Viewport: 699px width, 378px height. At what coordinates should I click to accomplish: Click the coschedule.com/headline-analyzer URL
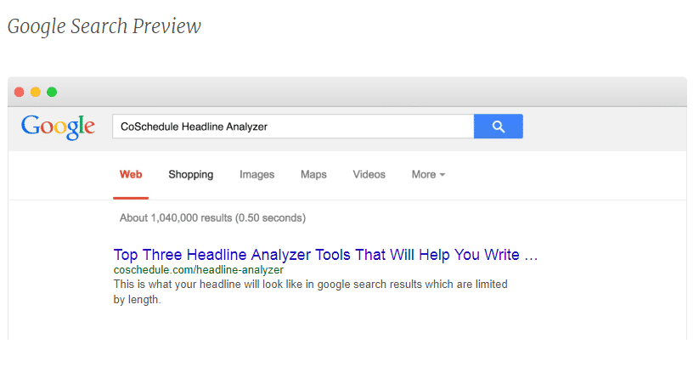point(198,270)
